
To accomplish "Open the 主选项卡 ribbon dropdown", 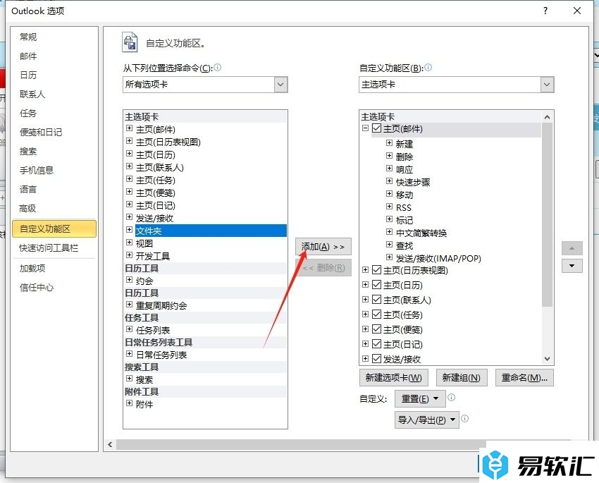I will [x=547, y=85].
